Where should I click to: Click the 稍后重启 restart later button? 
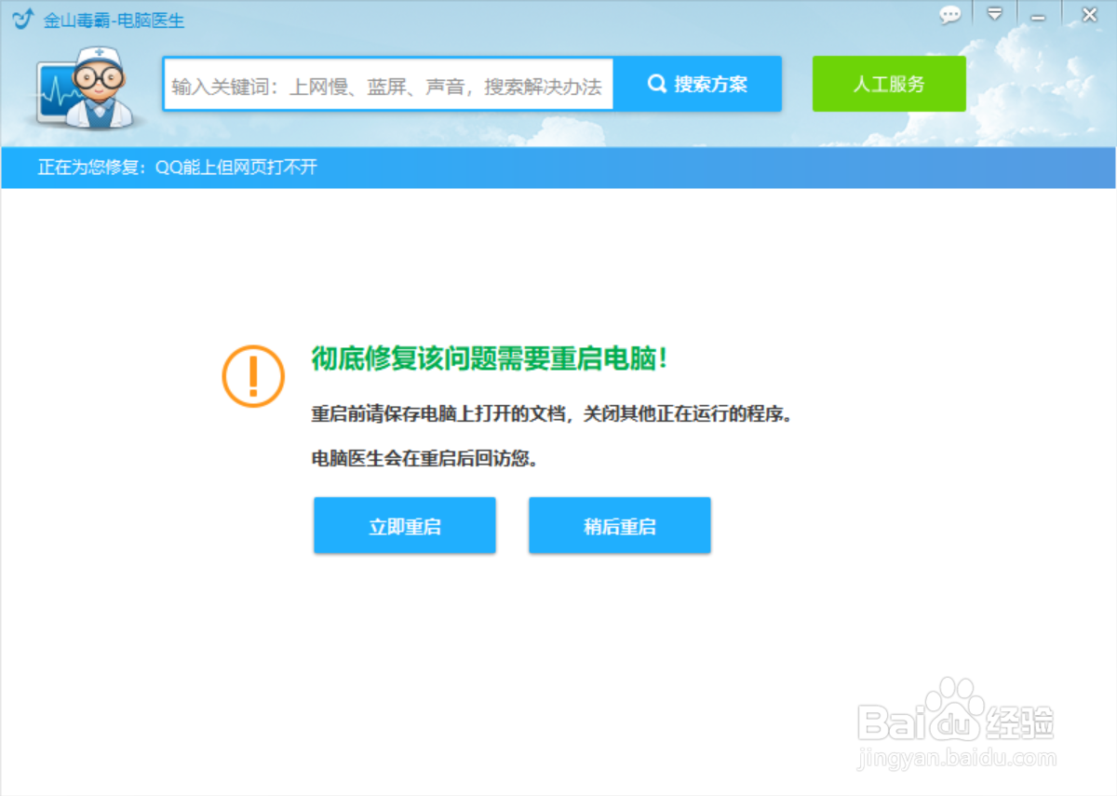click(x=620, y=525)
